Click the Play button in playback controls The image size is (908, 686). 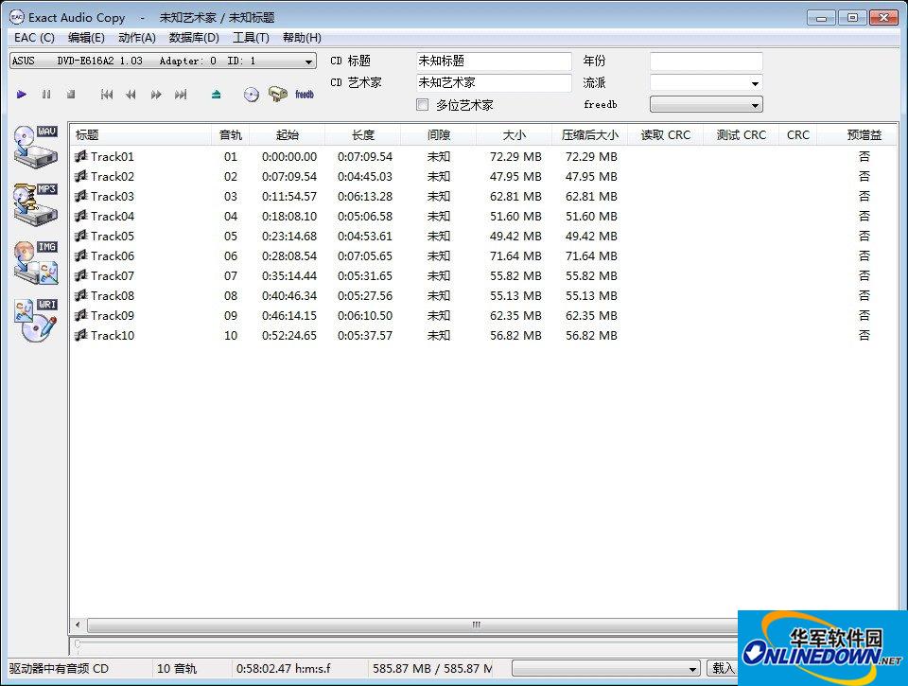22,94
